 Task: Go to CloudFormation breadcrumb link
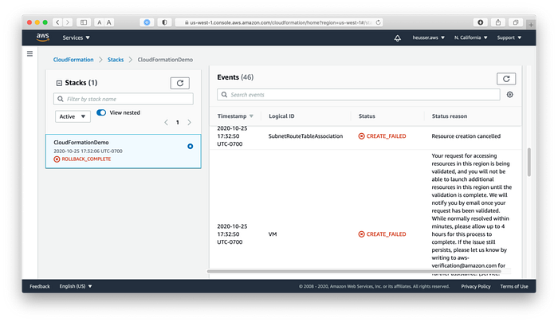click(x=73, y=60)
